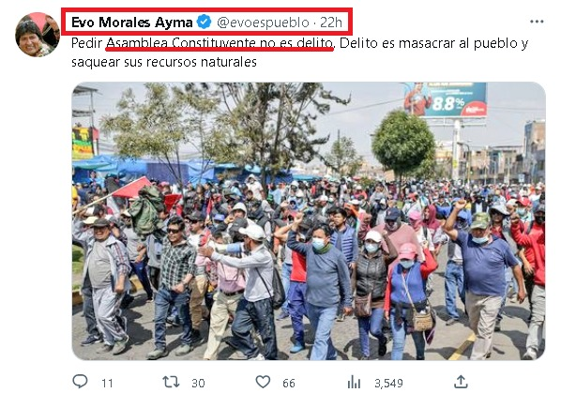Image resolution: width=561 pixels, height=408 pixels.
Task: Click the 3,549 views count
Action: click(x=388, y=384)
